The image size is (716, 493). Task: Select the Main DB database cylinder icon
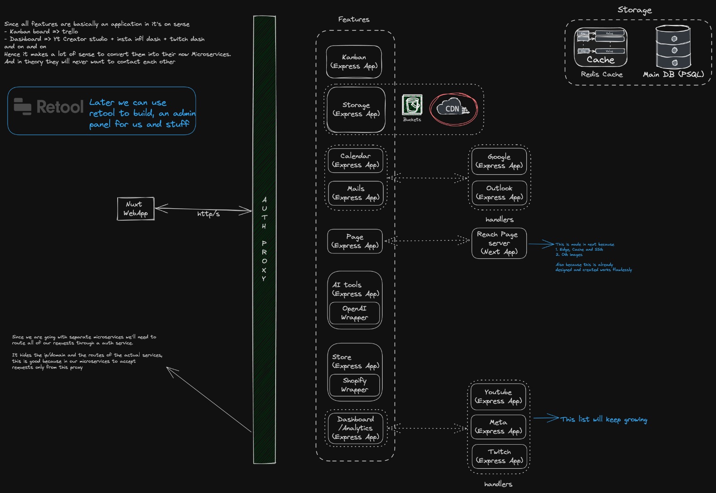(x=673, y=47)
